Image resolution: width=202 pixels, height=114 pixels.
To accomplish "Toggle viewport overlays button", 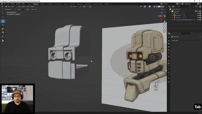I will pyautogui.click(x=150, y=7).
